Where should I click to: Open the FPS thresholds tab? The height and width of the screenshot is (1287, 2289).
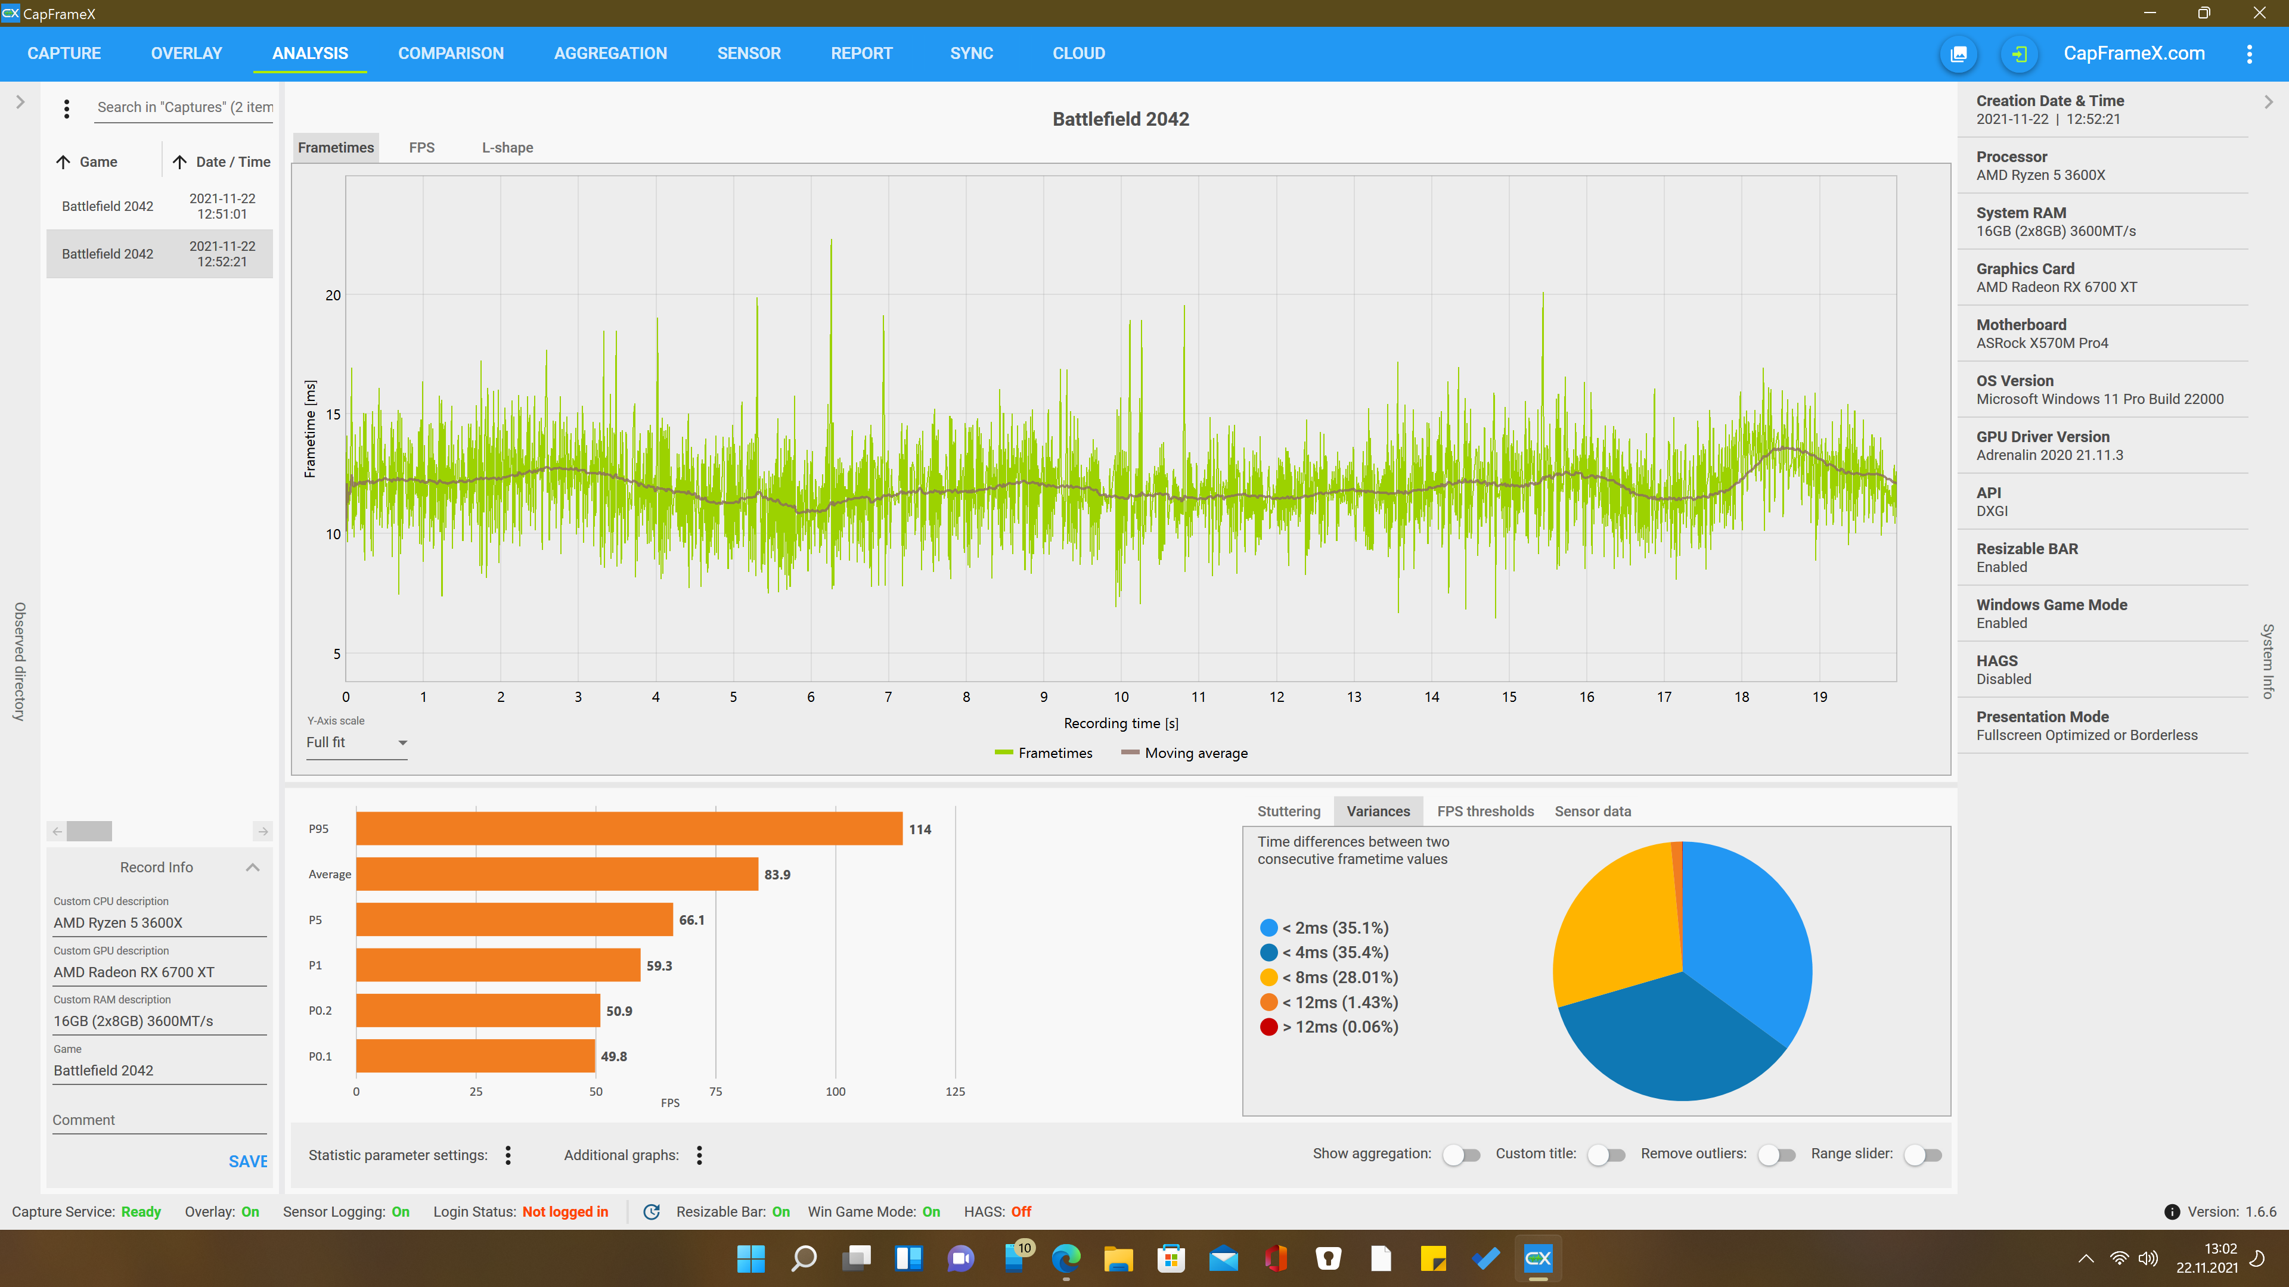(1485, 811)
